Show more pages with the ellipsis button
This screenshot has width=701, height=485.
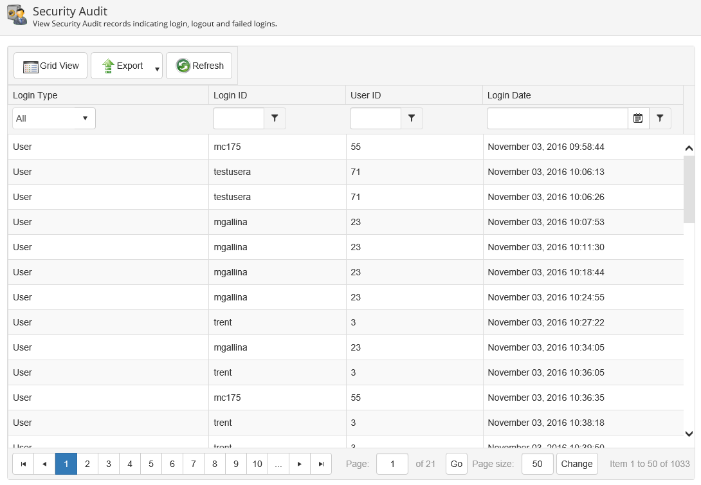point(278,464)
